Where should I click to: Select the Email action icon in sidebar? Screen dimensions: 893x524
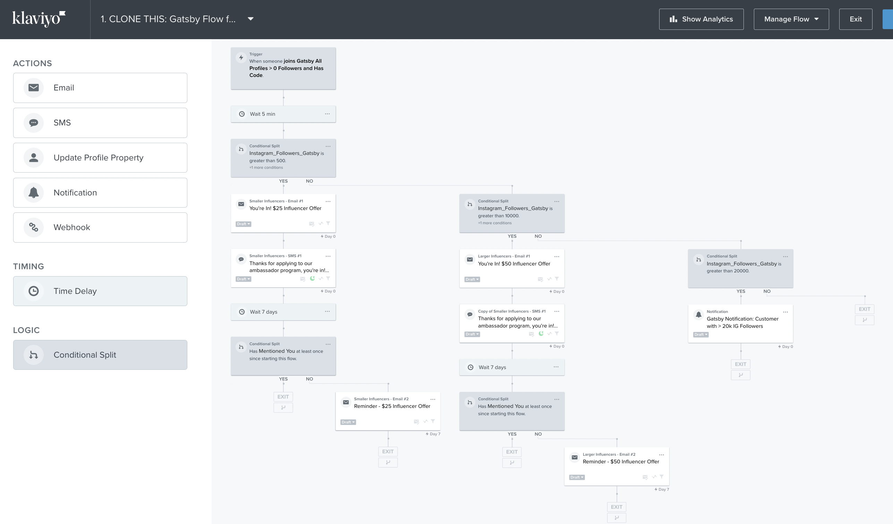[x=34, y=87]
